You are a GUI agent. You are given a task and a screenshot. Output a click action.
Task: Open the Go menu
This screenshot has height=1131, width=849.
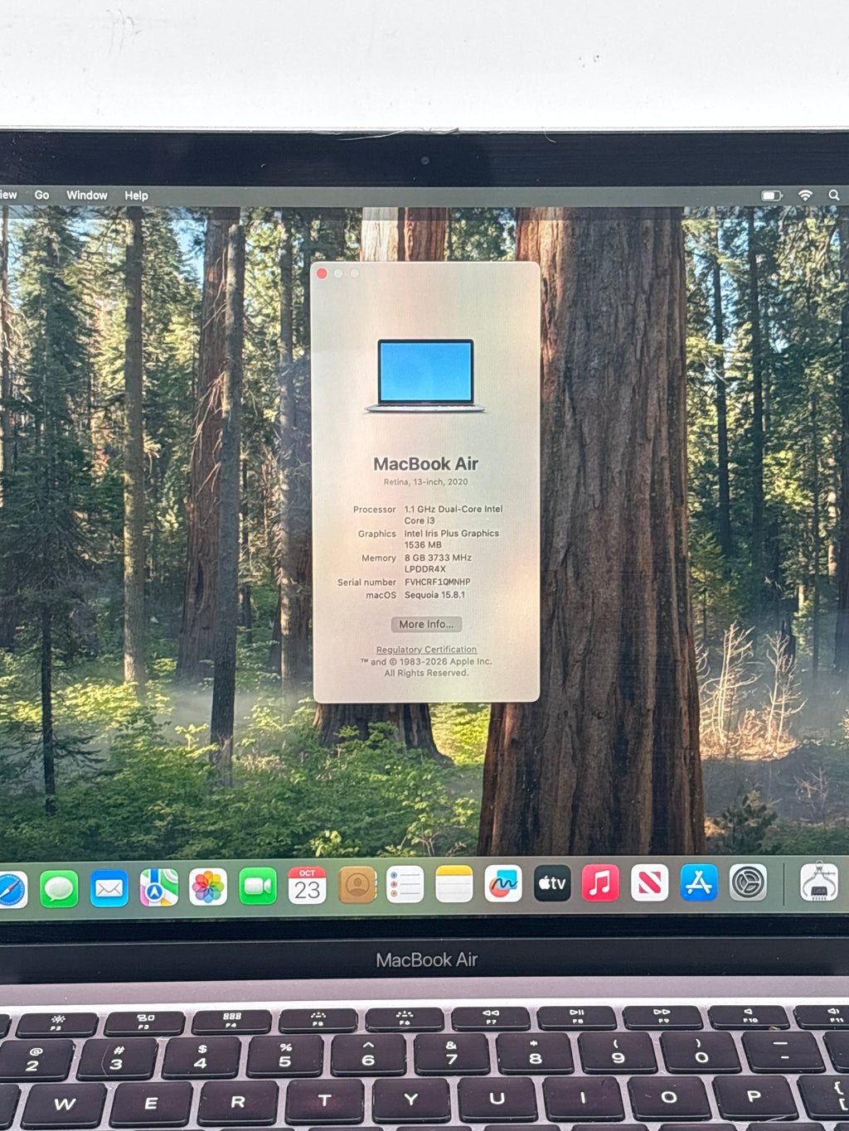pos(42,195)
